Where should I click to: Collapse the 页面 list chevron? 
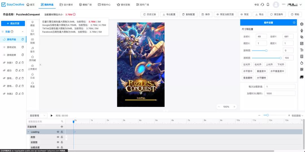coord(23,32)
